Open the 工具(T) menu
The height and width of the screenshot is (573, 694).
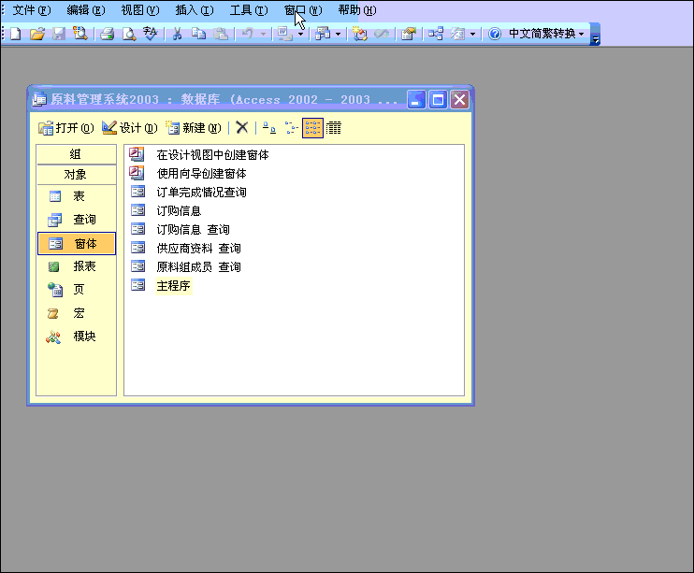coord(249,10)
